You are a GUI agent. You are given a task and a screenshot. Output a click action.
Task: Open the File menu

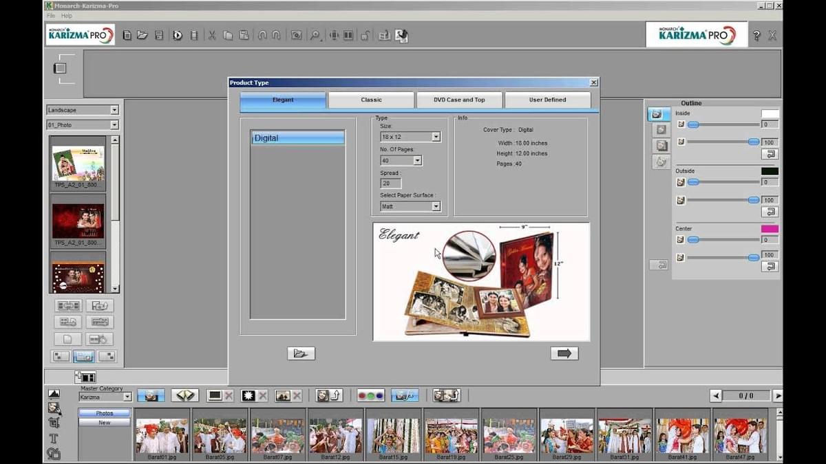[x=51, y=16]
